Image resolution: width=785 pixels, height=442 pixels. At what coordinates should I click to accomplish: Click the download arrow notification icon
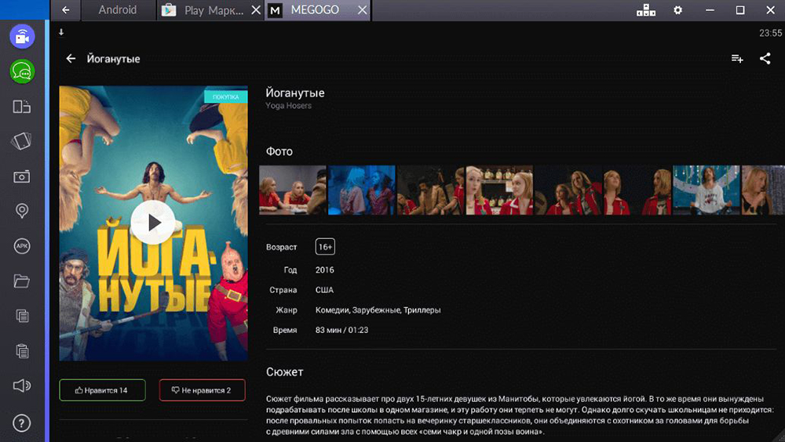click(61, 32)
